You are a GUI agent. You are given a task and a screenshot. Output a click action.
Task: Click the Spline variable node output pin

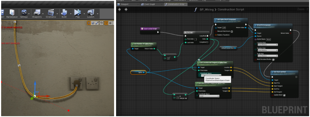click(143, 72)
